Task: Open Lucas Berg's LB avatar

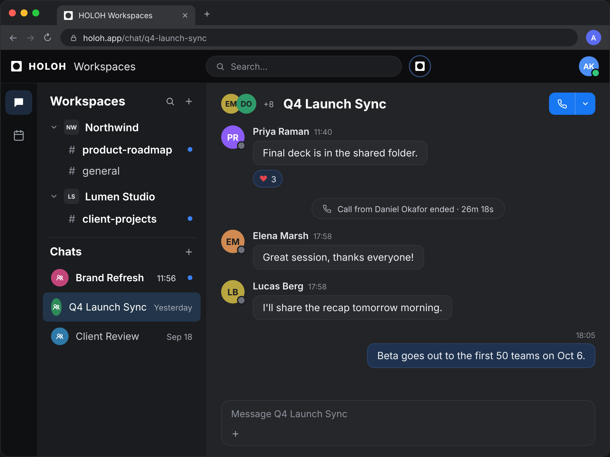Action: [x=233, y=292]
